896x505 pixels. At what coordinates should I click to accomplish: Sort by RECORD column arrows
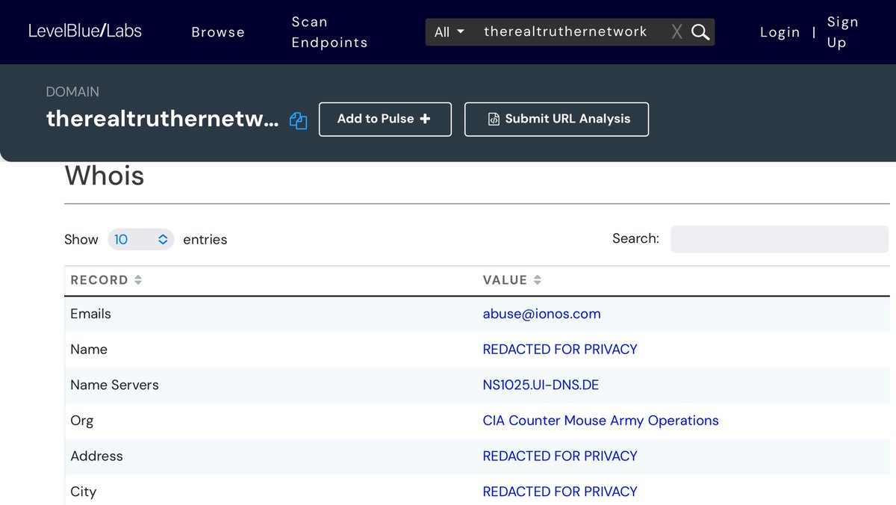(x=138, y=280)
